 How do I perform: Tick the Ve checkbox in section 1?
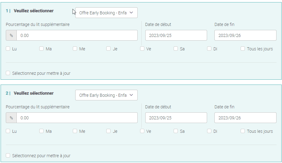pos(142,49)
